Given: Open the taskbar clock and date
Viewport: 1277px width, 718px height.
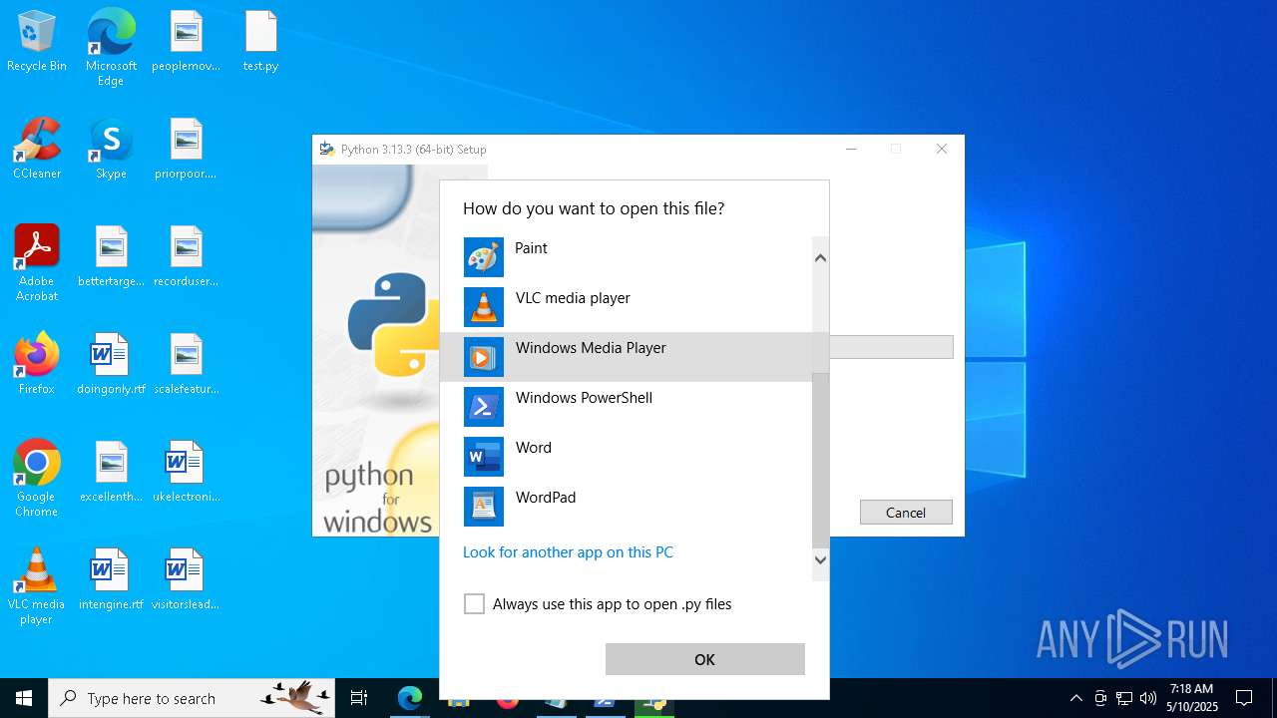Looking at the screenshot, I should coord(1192,698).
